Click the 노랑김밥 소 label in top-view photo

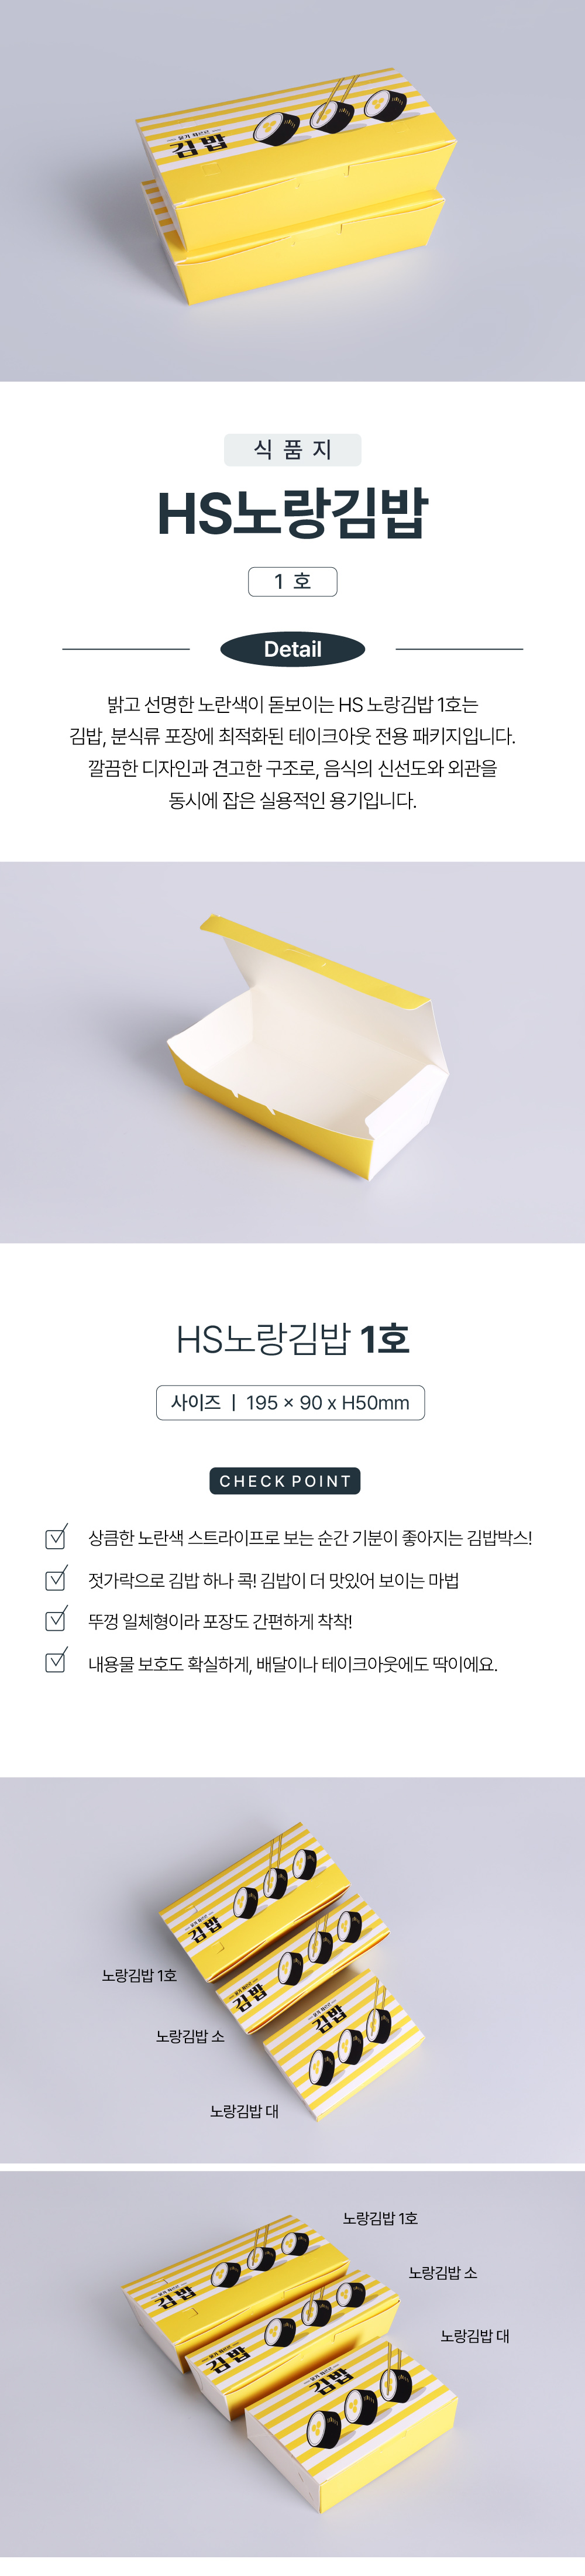click(x=190, y=2036)
